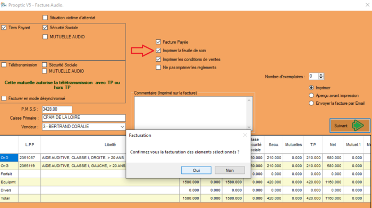This screenshot has height=208, width=372.
Task: Click Net value 1160.000 in Total row
Action: tap(333, 198)
